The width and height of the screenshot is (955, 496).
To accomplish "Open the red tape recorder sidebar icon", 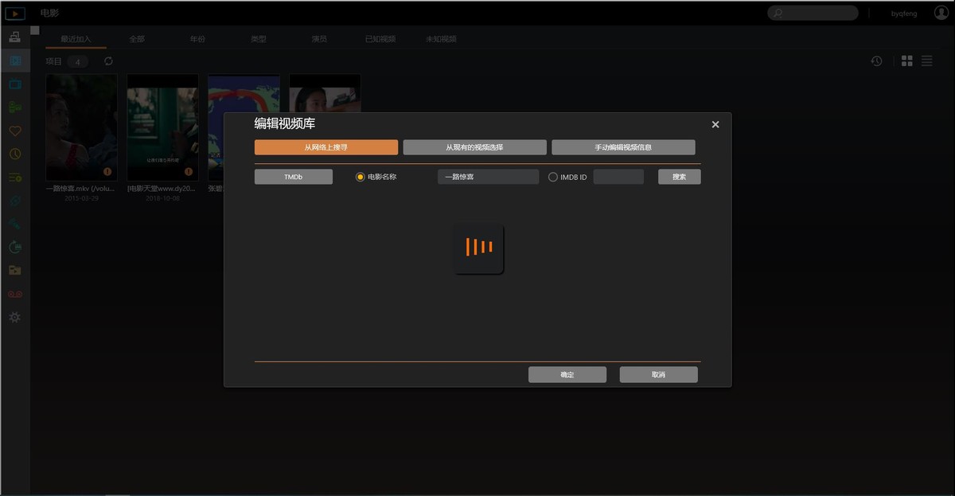I will click(x=15, y=294).
